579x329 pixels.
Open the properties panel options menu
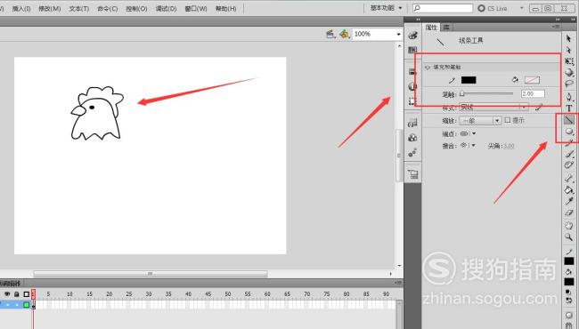[x=556, y=27]
